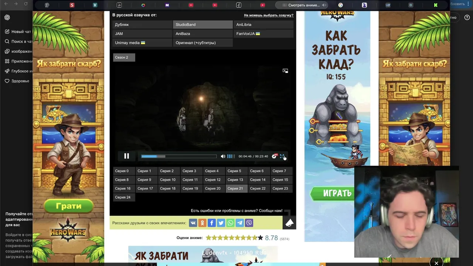The width and height of the screenshot is (473, 266).
Task: Share via Odnoklassniki icon
Action: (x=202, y=223)
